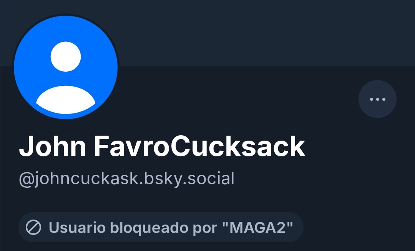
Task: View the blue user placeholder picture
Action: [x=66, y=67]
